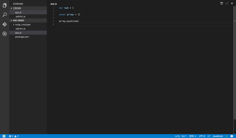Open app.js in the VSC-DEMO folder
This screenshot has width=236, height=138.
pyautogui.click(x=28, y=33)
